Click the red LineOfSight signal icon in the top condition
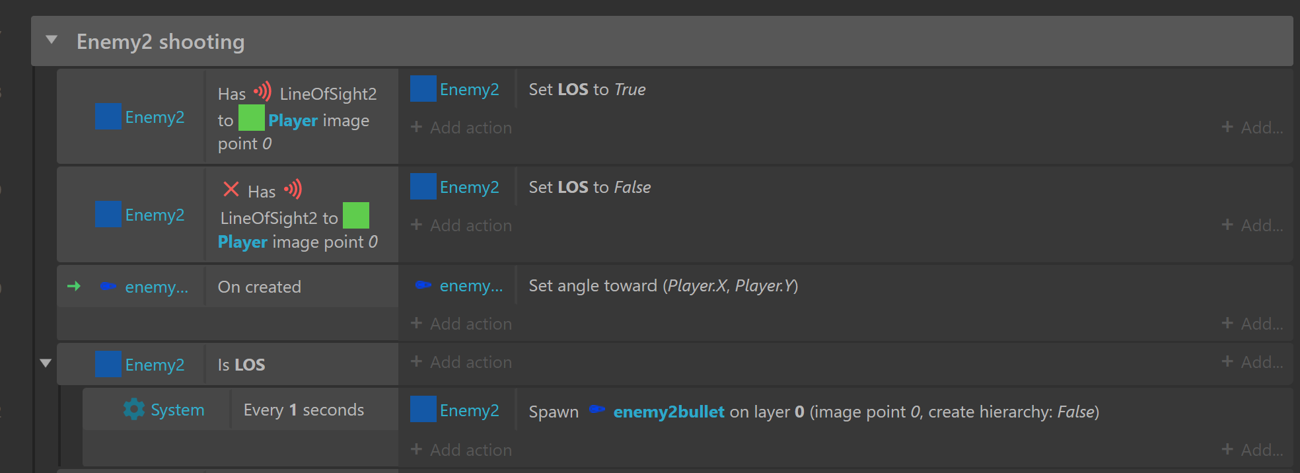 click(x=262, y=91)
